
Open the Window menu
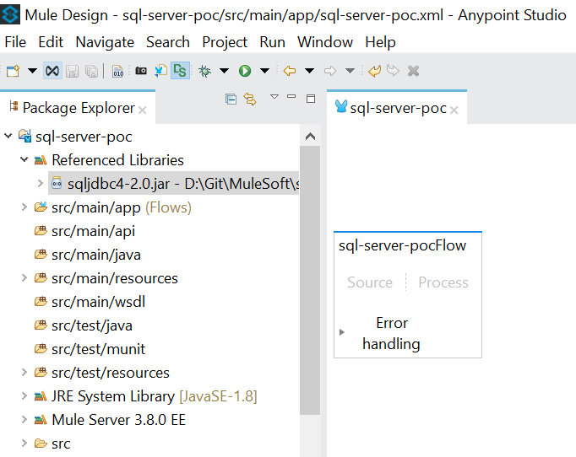[325, 42]
